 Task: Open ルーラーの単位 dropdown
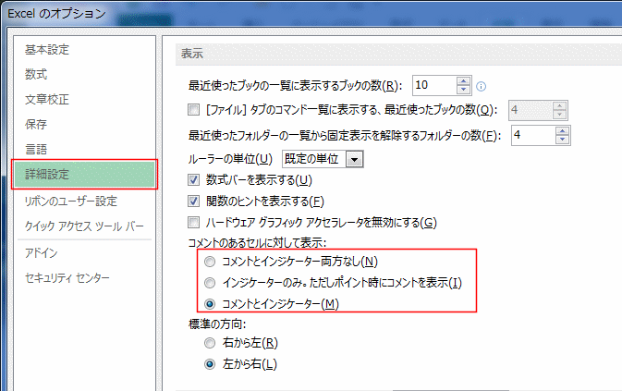[354, 159]
